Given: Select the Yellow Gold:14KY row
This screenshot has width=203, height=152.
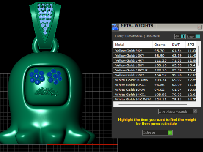Looking at the screenshot, I should click(x=155, y=60).
